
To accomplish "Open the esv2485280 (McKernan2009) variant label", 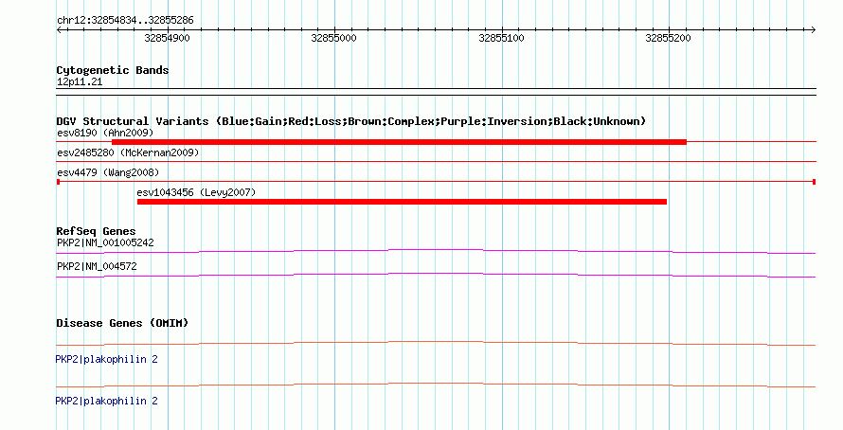I will (128, 152).
